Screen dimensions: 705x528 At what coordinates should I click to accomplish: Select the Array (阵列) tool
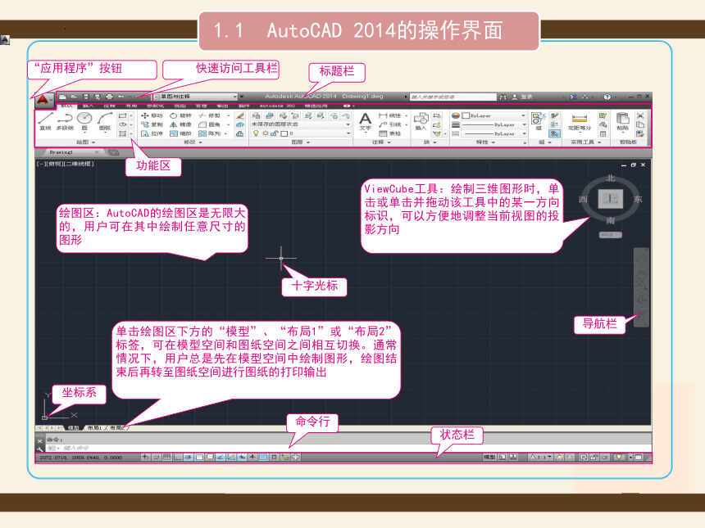point(209,133)
